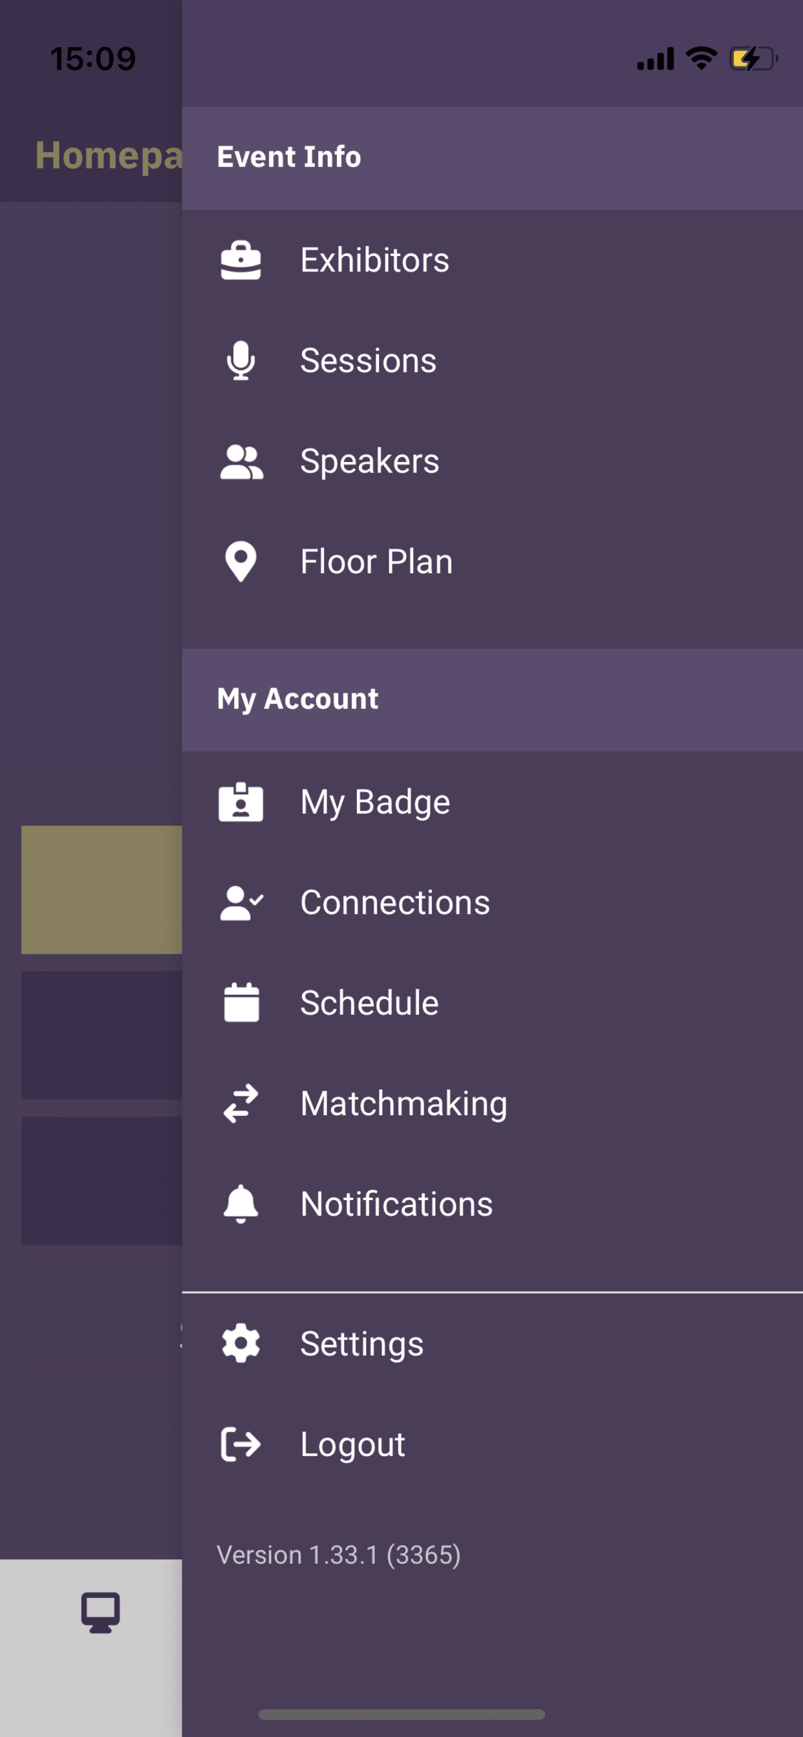Viewport: 803px width, 1737px height.
Task: Tap the Schedule calendar icon
Action: click(x=241, y=1003)
